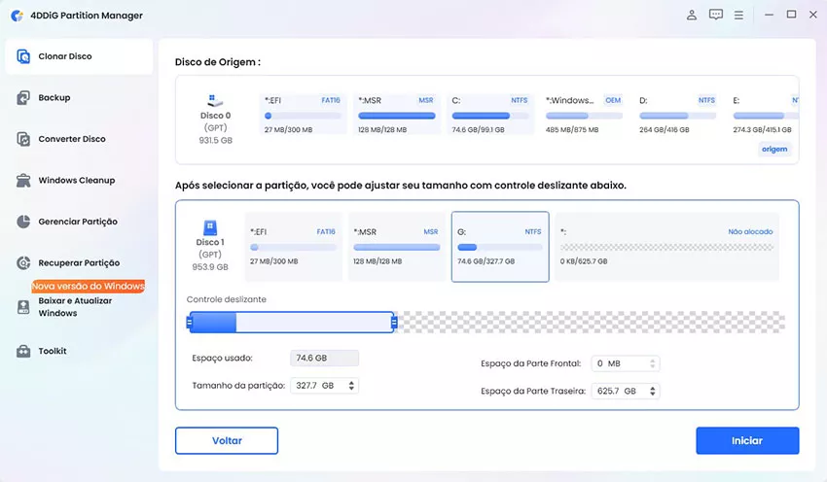827x482 pixels.
Task: Grab the slider's left handle
Action: pyautogui.click(x=190, y=322)
